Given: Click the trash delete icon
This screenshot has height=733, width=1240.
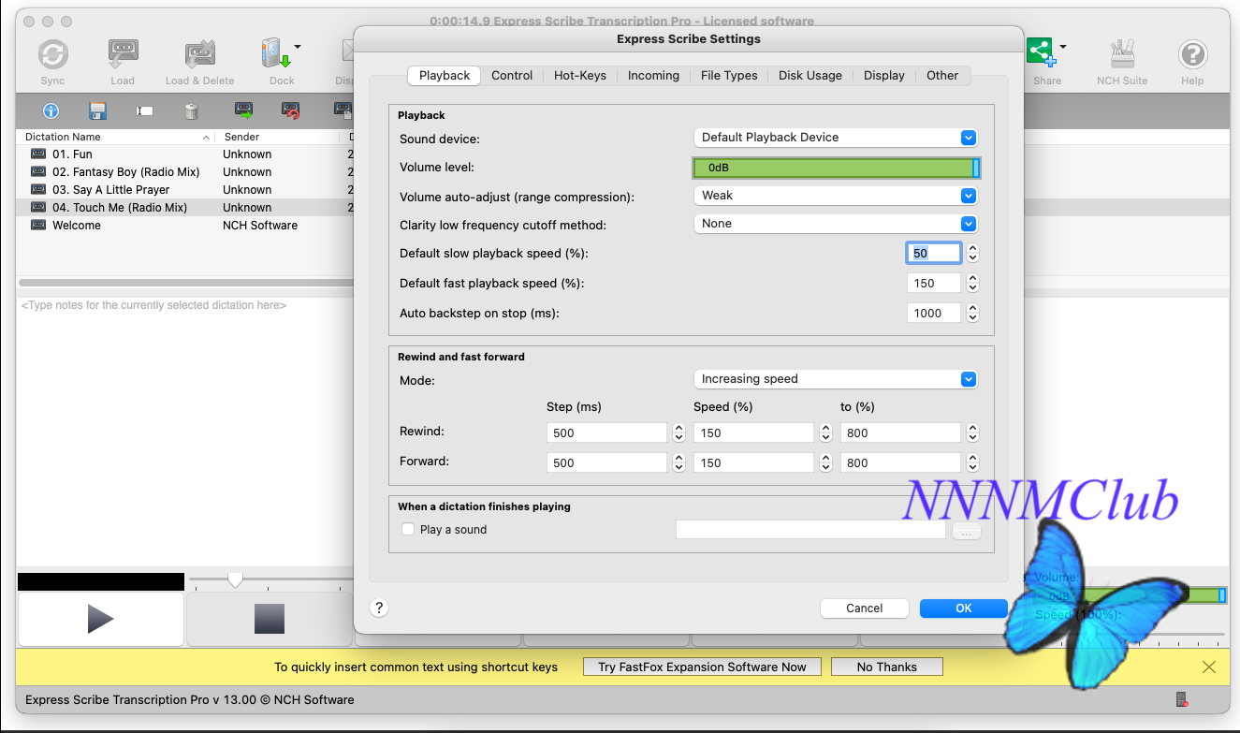Looking at the screenshot, I should click(x=191, y=111).
